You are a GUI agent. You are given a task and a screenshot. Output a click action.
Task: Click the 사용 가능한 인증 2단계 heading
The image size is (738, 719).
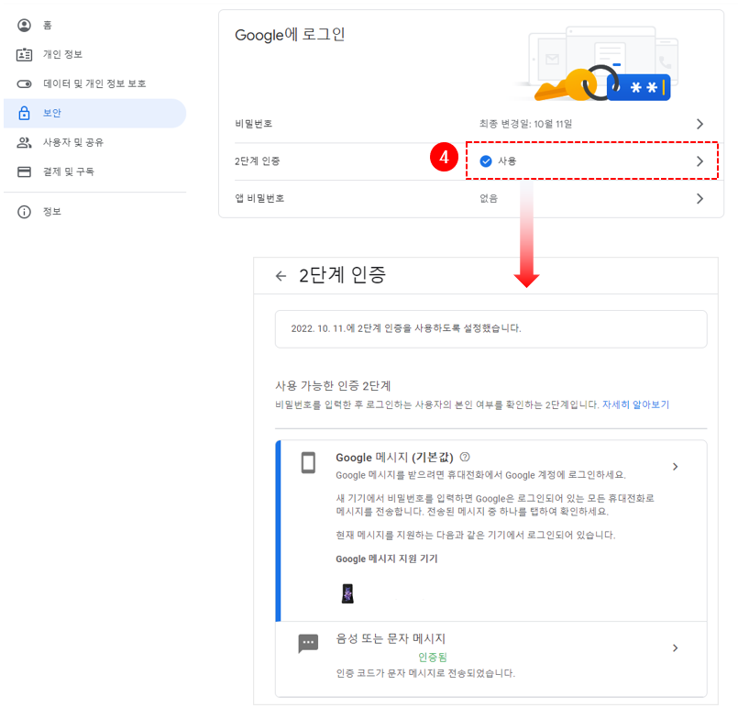pos(333,386)
